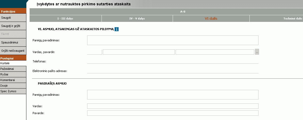Focus the first Pareigų pavadinimas text area
Image resolution: width=303 pixels, height=120 pixels.
click(173, 40)
